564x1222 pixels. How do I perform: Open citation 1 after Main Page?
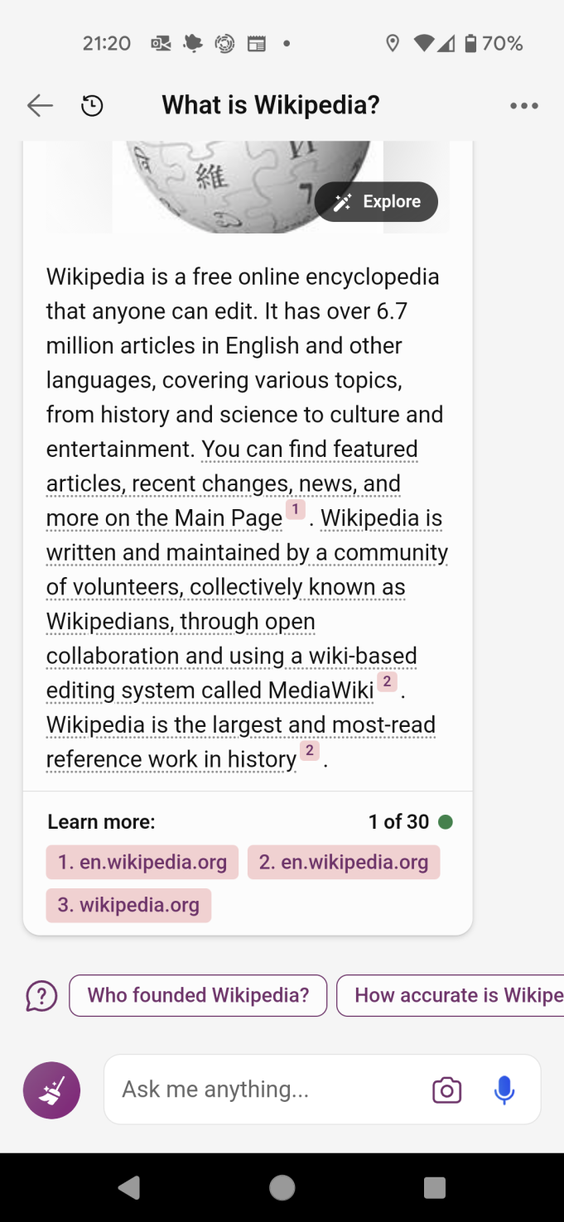point(296,508)
